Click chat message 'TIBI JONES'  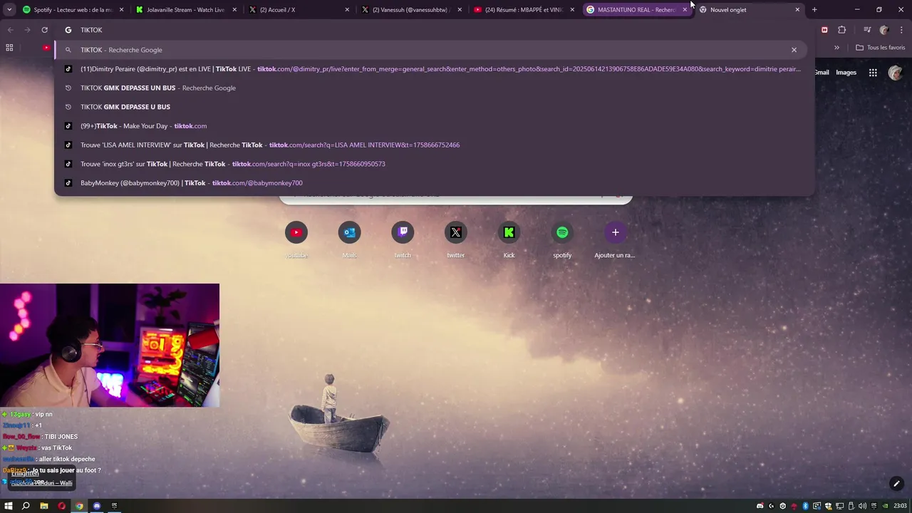pyautogui.click(x=63, y=437)
